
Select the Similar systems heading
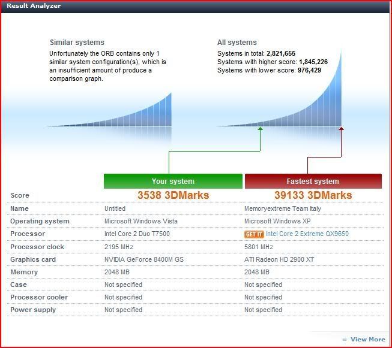coord(77,43)
